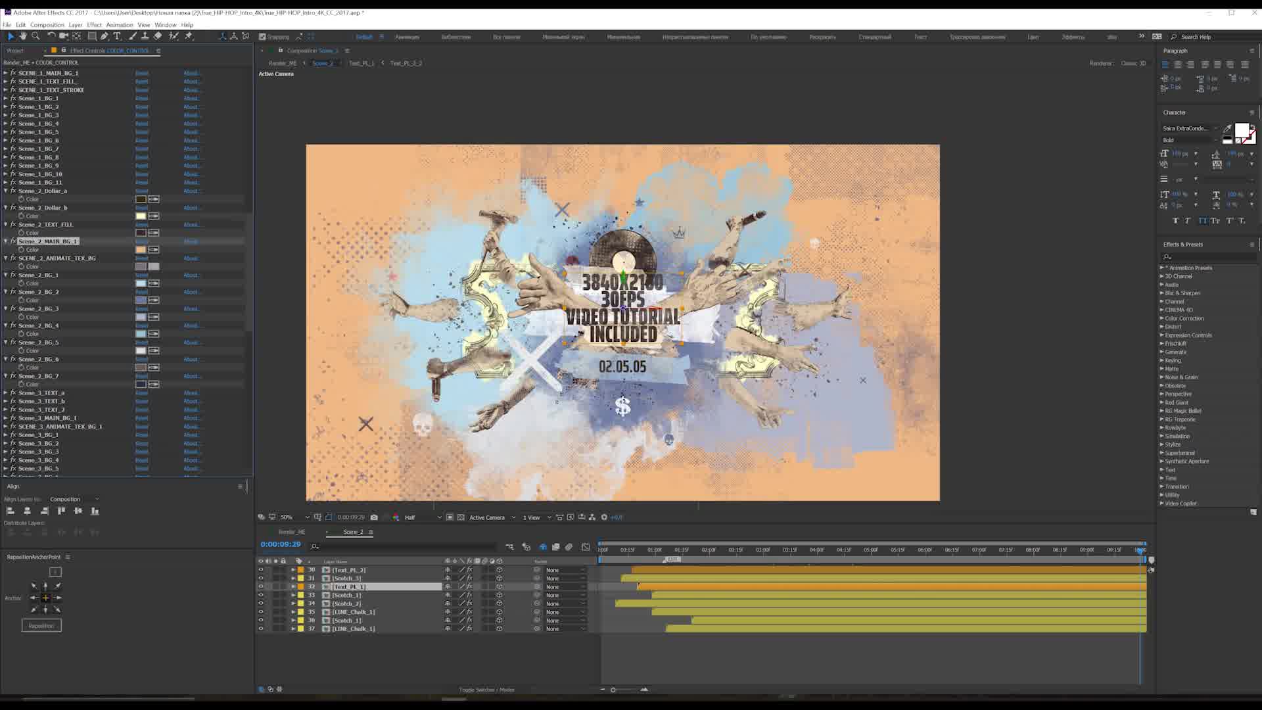Select the Text_PL_1 layer row
1262x710 pixels.
pyautogui.click(x=381, y=587)
